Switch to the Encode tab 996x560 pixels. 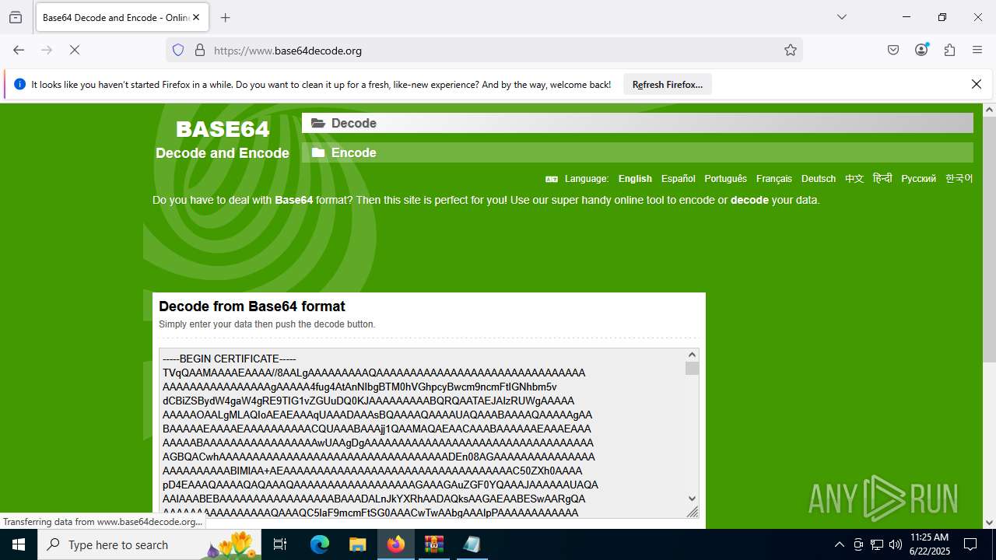[x=637, y=152]
